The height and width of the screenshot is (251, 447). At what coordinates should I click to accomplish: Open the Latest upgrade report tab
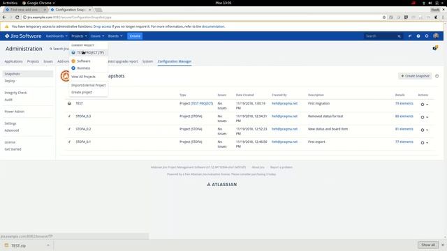(123, 61)
